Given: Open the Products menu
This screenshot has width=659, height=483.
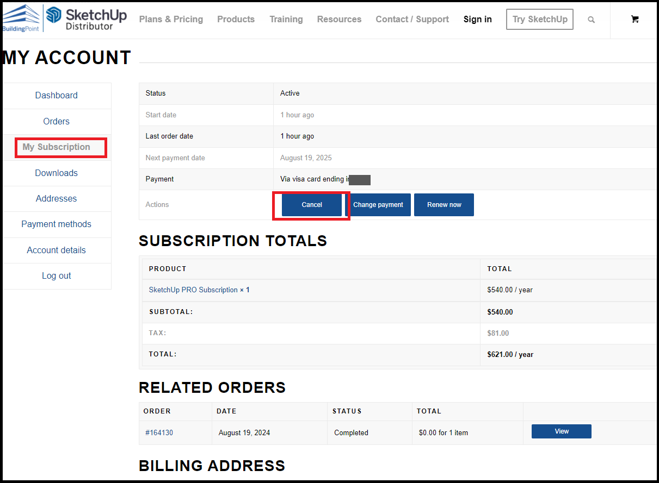Looking at the screenshot, I should click(236, 19).
